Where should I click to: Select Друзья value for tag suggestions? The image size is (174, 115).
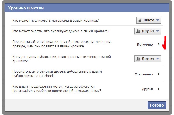tap(147, 89)
